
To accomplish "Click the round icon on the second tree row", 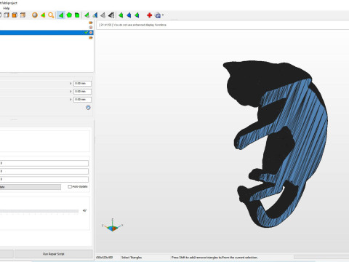I will tap(91, 28).
